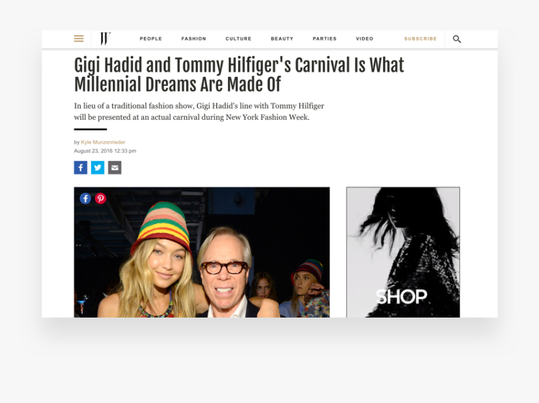
Task: Open the Beauty section
Action: (282, 38)
